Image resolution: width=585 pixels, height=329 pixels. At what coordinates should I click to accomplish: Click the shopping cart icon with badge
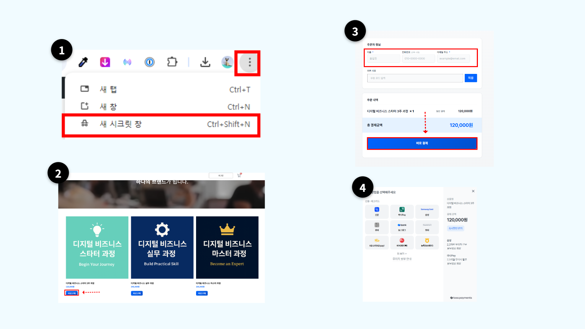click(x=239, y=175)
